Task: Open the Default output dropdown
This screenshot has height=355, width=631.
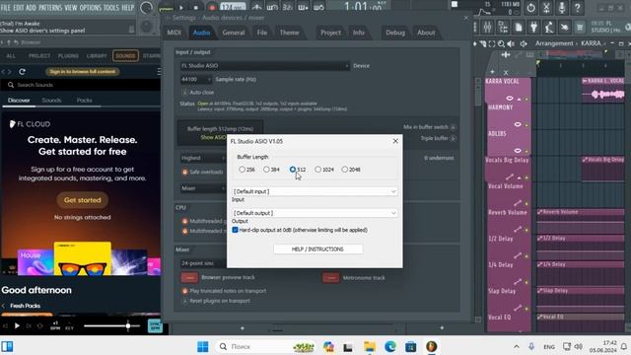Action: pos(315,213)
